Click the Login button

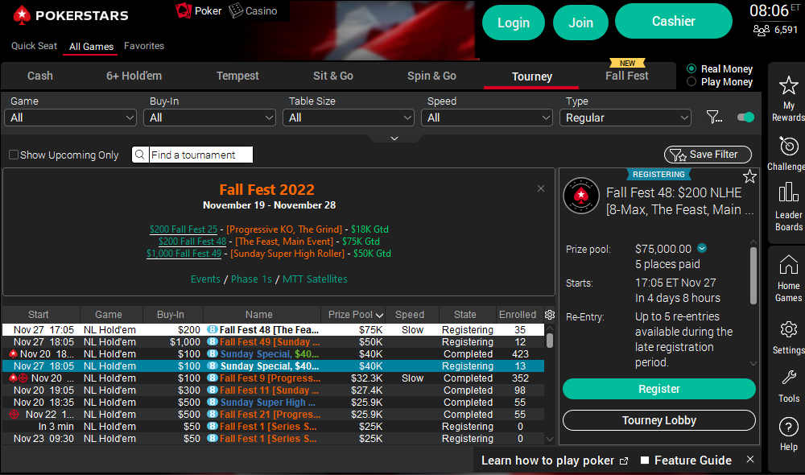[514, 23]
